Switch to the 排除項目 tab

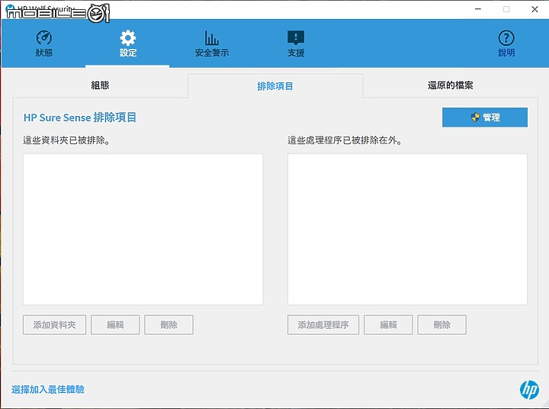[275, 86]
